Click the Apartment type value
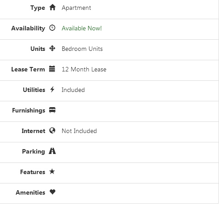This screenshot has width=219, height=204. tap(76, 8)
